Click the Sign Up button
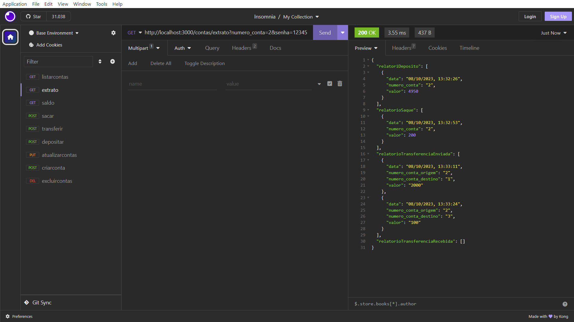Image resolution: width=574 pixels, height=322 pixels. point(558,16)
